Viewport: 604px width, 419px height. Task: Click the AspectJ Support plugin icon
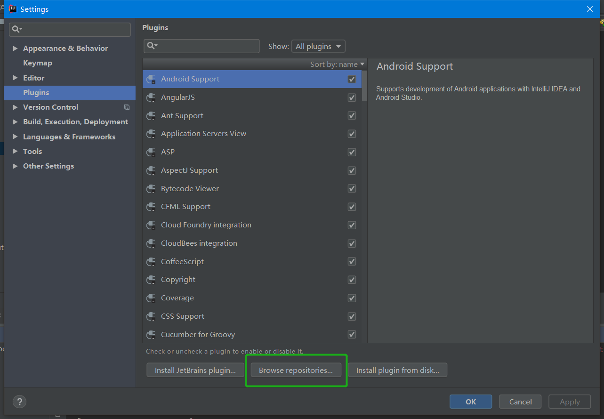(x=151, y=170)
